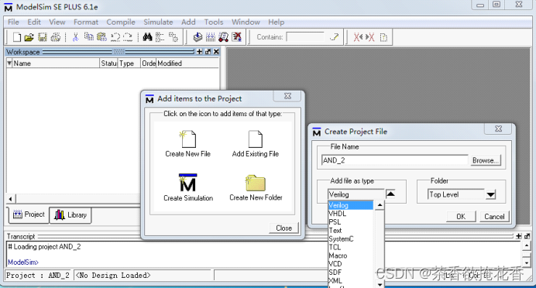Zoom the Transcript pane with plus icon
The image size is (536, 288).
(519, 236)
